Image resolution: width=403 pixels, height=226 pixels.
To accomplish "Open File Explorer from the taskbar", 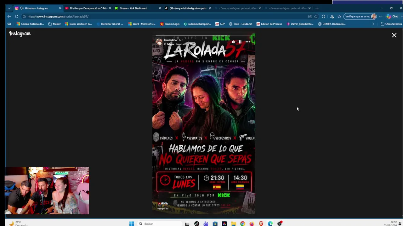I will tap(234, 224).
